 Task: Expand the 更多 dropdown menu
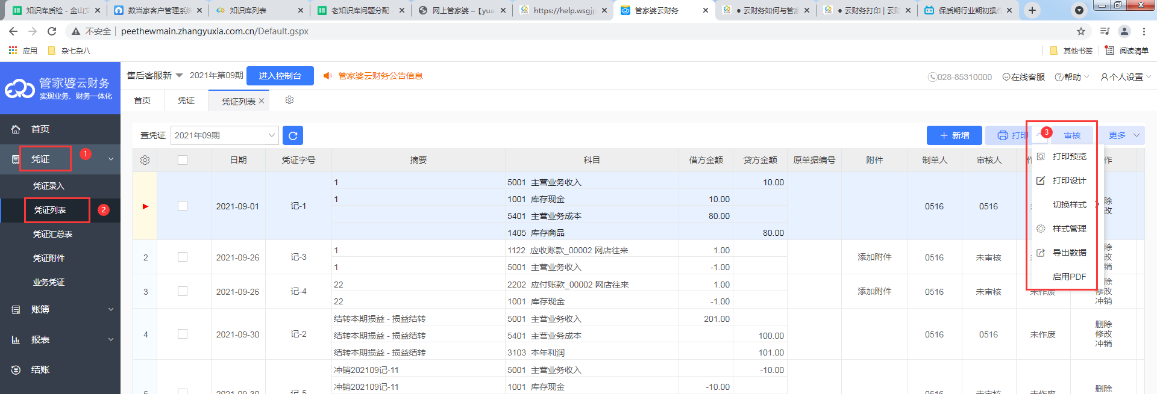click(x=1124, y=135)
